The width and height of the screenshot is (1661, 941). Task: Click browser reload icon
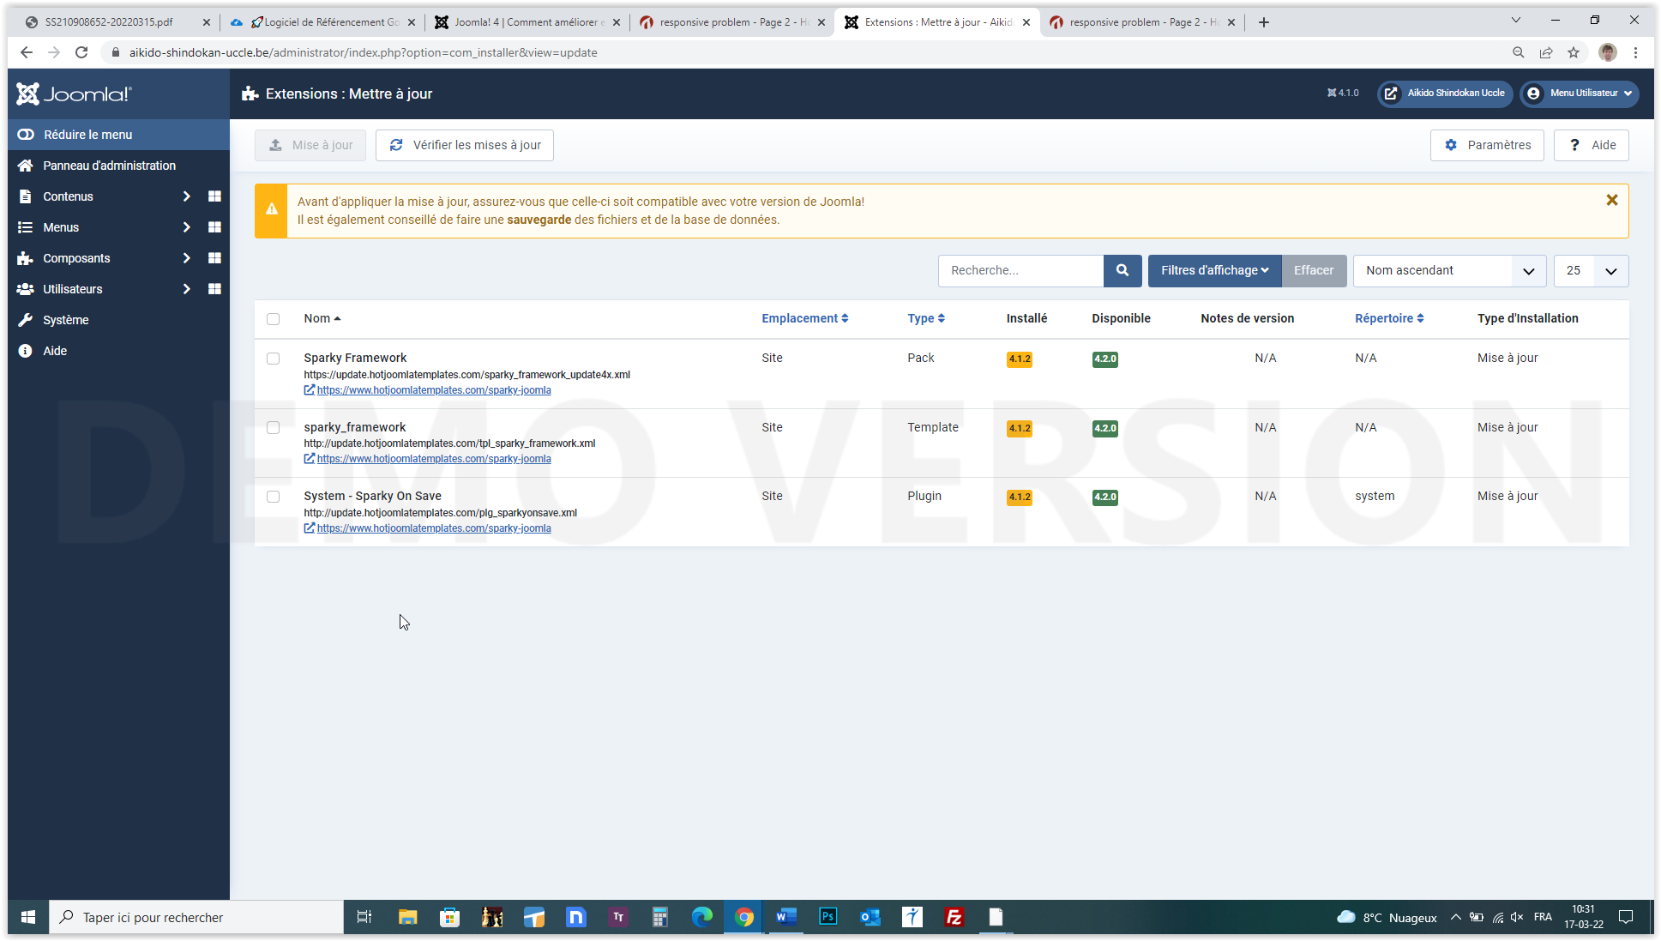(x=81, y=52)
